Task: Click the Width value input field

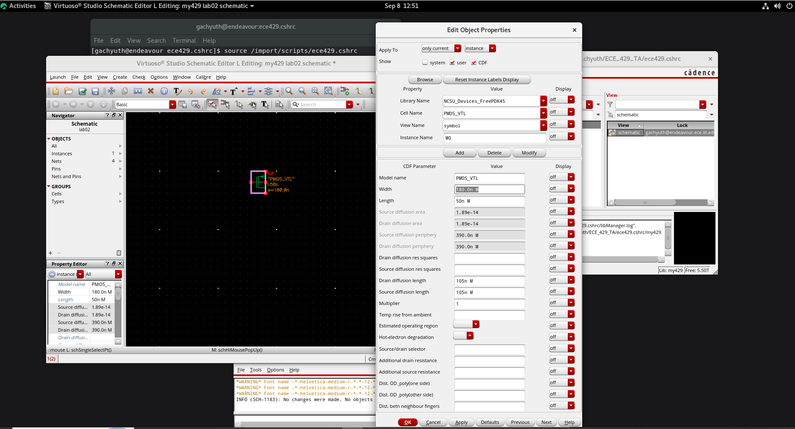Action: [490, 190]
